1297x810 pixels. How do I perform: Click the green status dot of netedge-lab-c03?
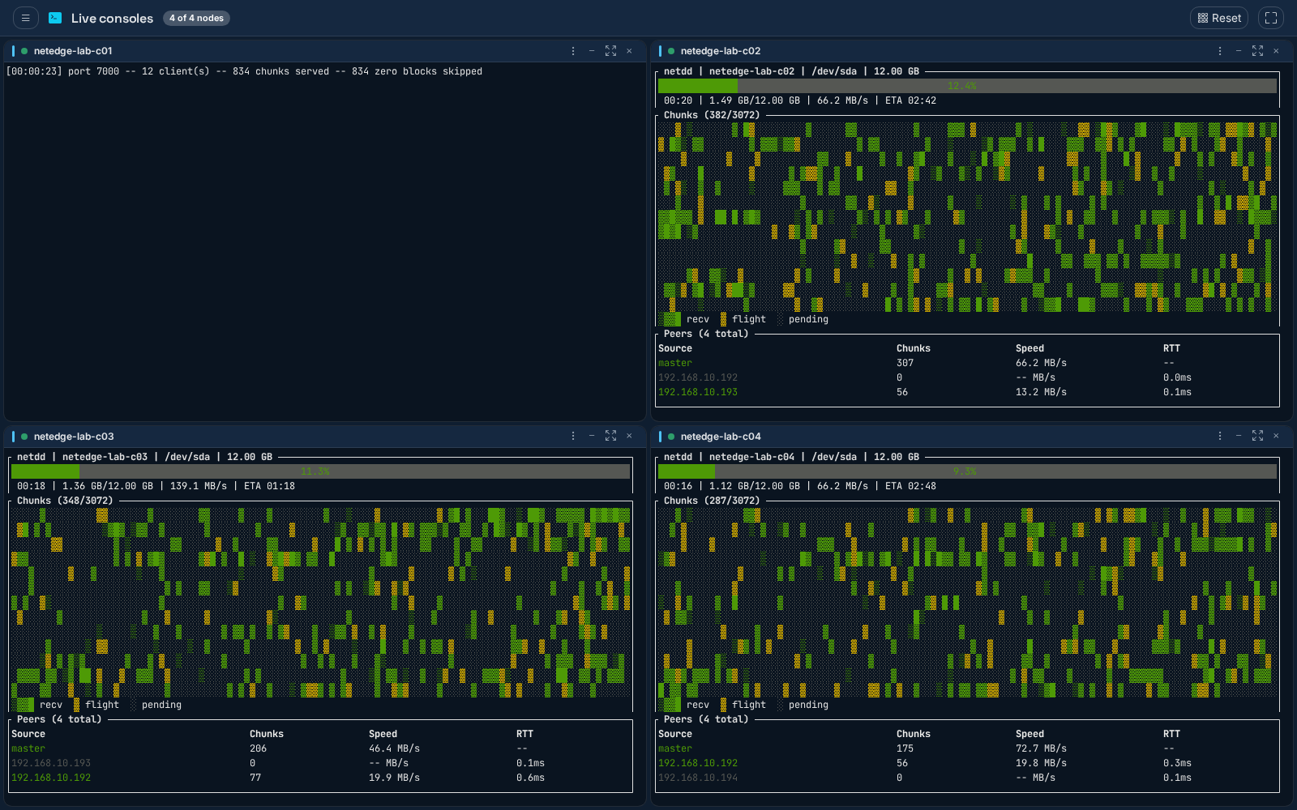pyautogui.click(x=24, y=437)
